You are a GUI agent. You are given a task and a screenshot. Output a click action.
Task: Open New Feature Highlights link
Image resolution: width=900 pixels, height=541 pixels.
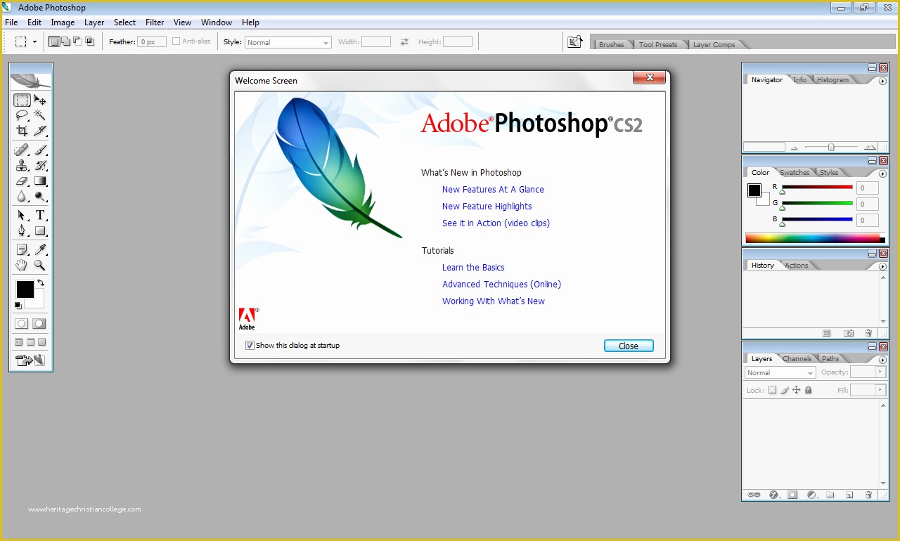point(487,207)
